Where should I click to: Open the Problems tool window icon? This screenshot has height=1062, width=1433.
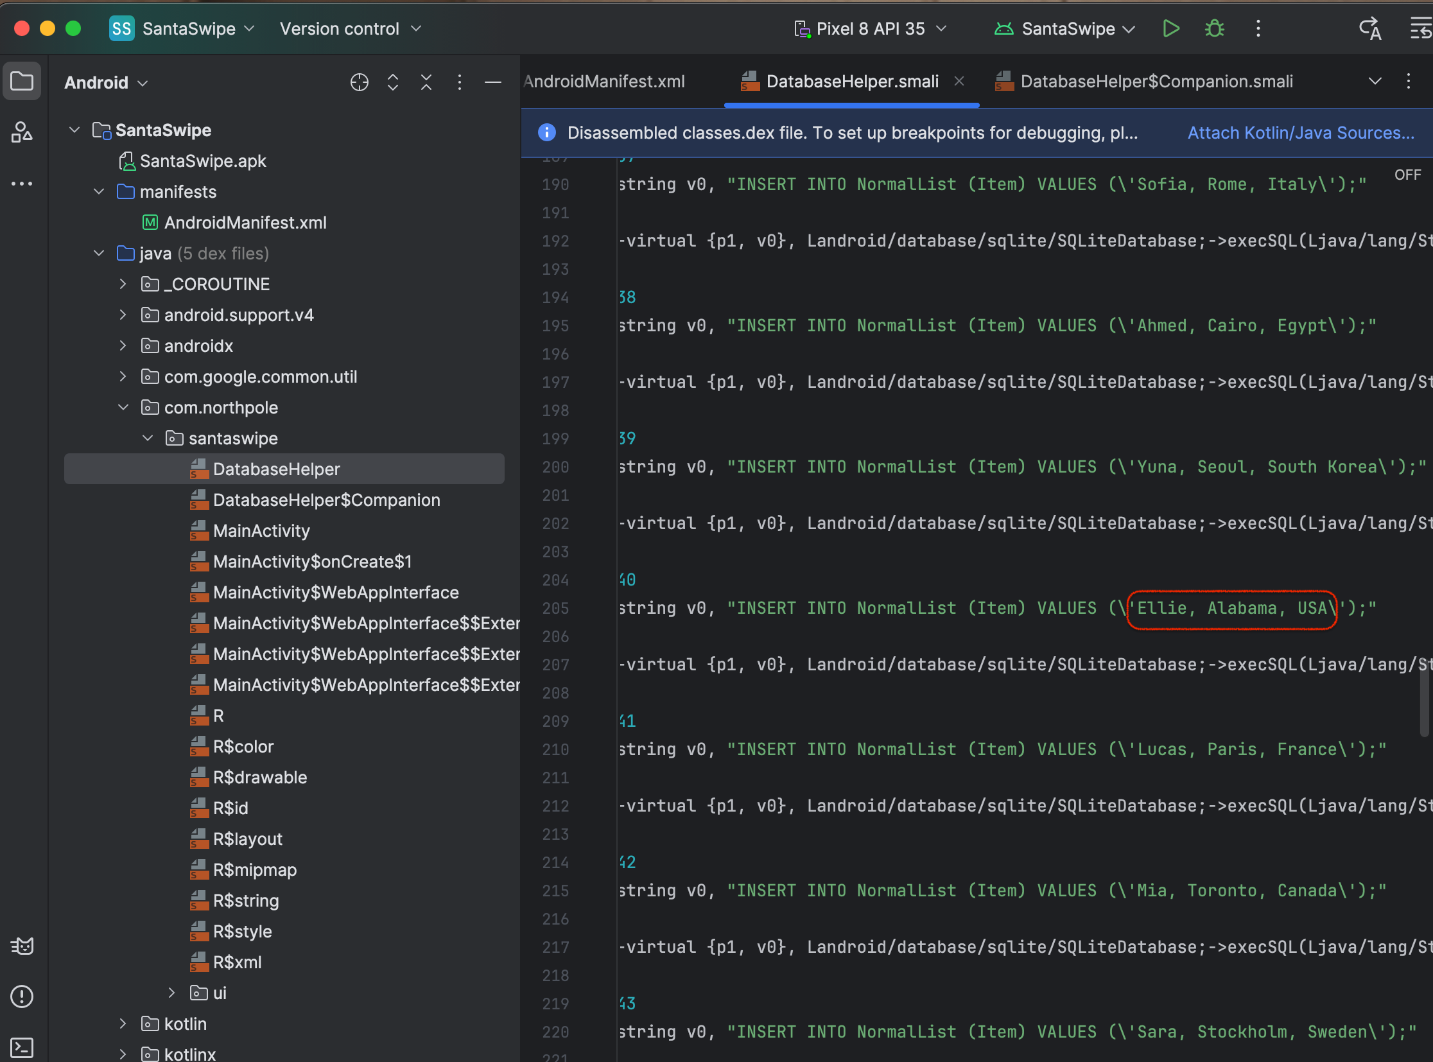click(x=22, y=997)
